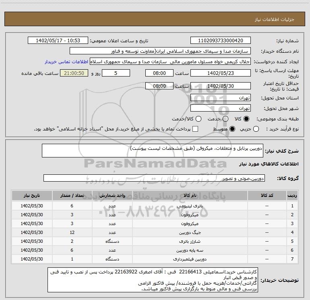Click the response deadline hour 08:00 field
Viewport: 310px width, 300px height.
pyautogui.click(x=159, y=73)
